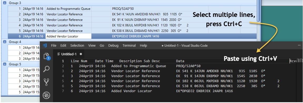
Task: Click grid cell 'PROQ/52A0*50'
Action: tap(160, 9)
